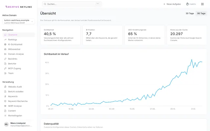210x131 pixels.
Task: Click the Inaktiv timer button
Action: pyautogui.click(x=191, y=4)
